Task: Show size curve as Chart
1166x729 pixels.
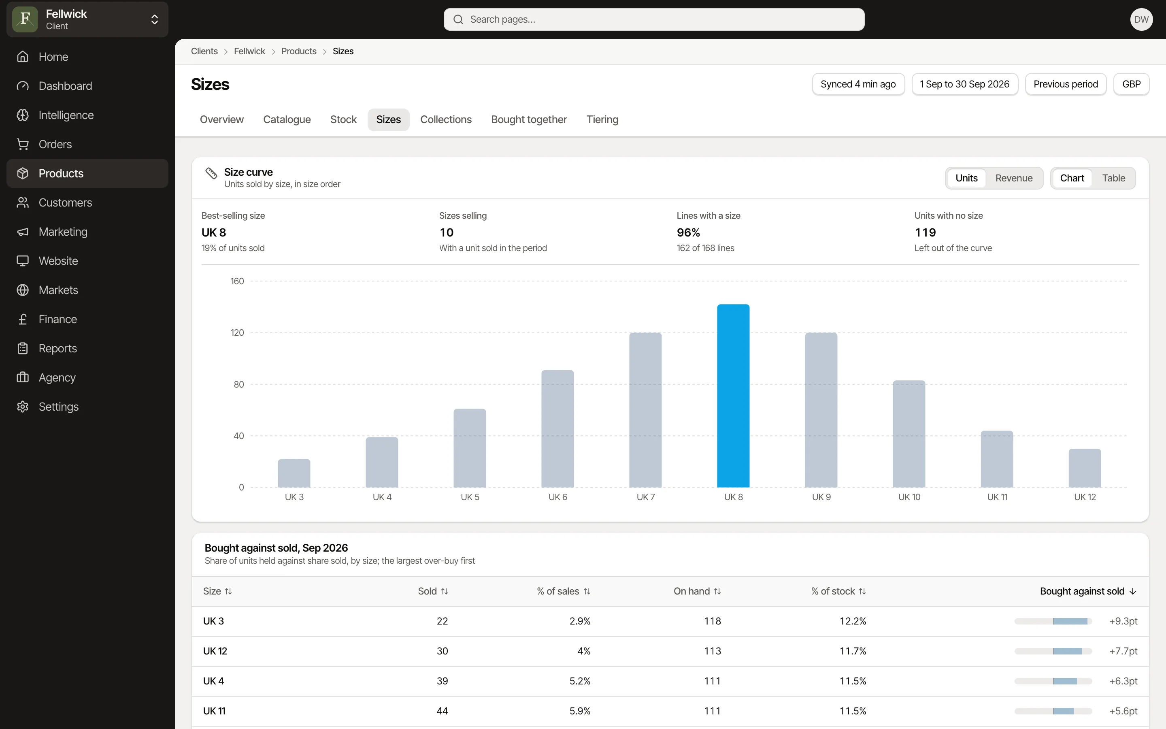Action: point(1072,178)
